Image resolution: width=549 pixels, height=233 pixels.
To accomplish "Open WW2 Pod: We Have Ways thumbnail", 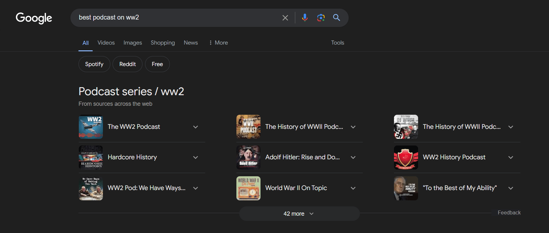I will pos(91,188).
